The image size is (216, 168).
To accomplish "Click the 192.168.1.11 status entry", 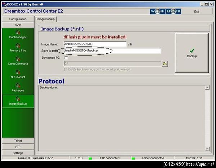I will point(194,158).
